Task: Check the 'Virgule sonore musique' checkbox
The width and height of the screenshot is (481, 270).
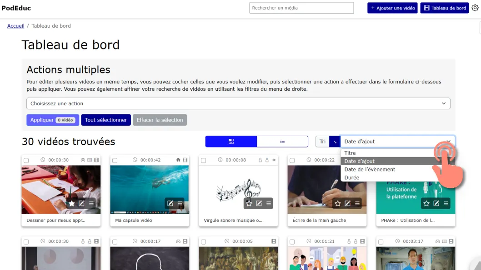Action: pyautogui.click(x=203, y=160)
